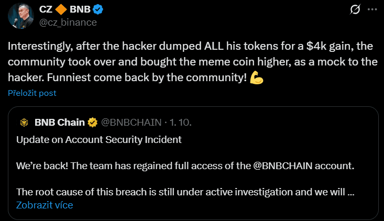Open the three-dot more options menu
The width and height of the screenshot is (384, 221).
tap(371, 9)
